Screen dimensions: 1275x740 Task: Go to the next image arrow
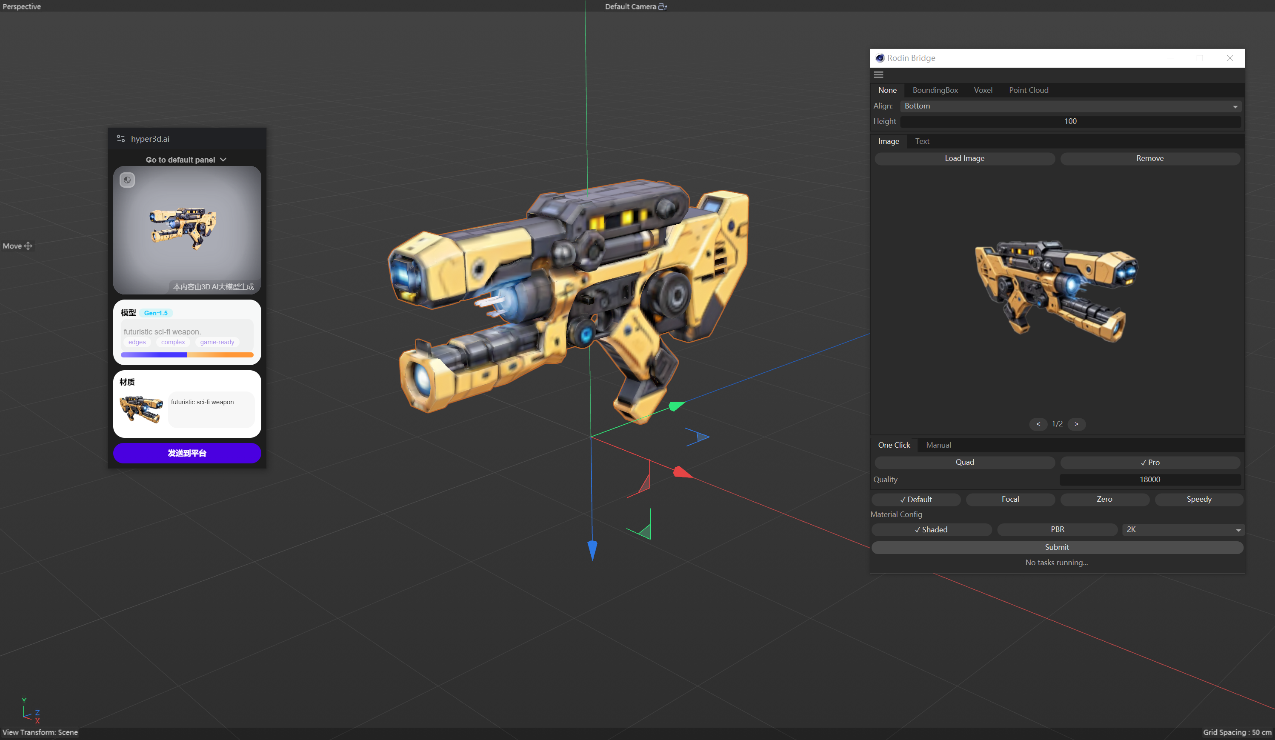tap(1076, 424)
